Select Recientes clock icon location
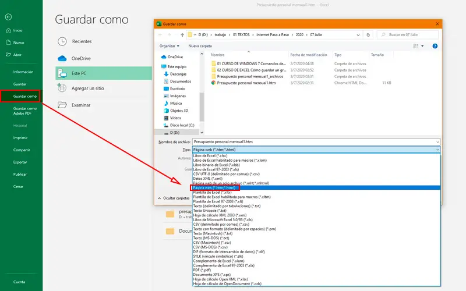This screenshot has width=466, height=291. coord(62,41)
